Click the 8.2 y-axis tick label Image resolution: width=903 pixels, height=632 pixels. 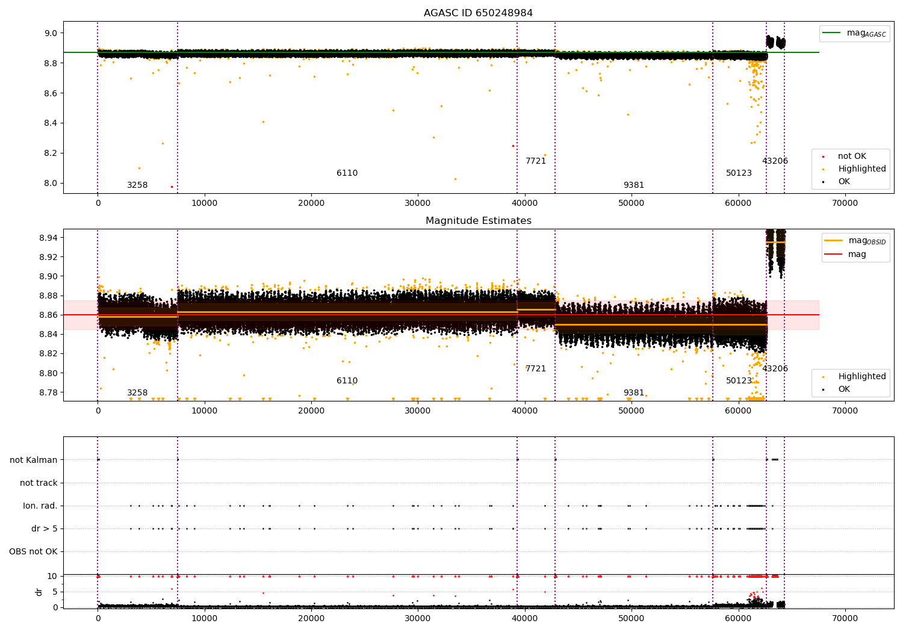coord(51,153)
